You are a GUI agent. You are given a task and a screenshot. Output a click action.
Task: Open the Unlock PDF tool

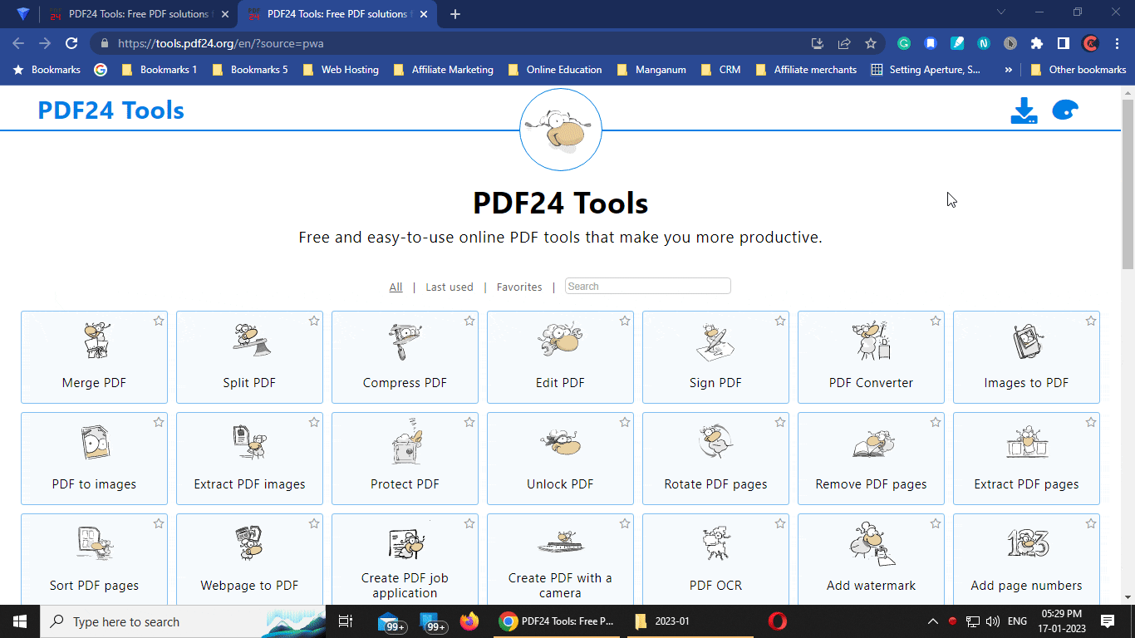pyautogui.click(x=560, y=459)
